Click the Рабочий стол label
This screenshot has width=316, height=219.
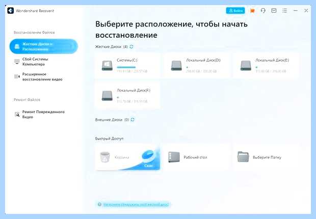click(x=195, y=157)
